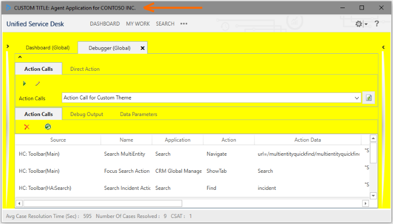Refresh action calls list with the green refresh icon

[x=48, y=127]
